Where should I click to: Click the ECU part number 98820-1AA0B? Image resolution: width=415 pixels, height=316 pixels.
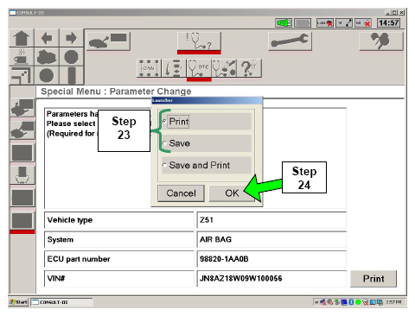[x=271, y=259]
